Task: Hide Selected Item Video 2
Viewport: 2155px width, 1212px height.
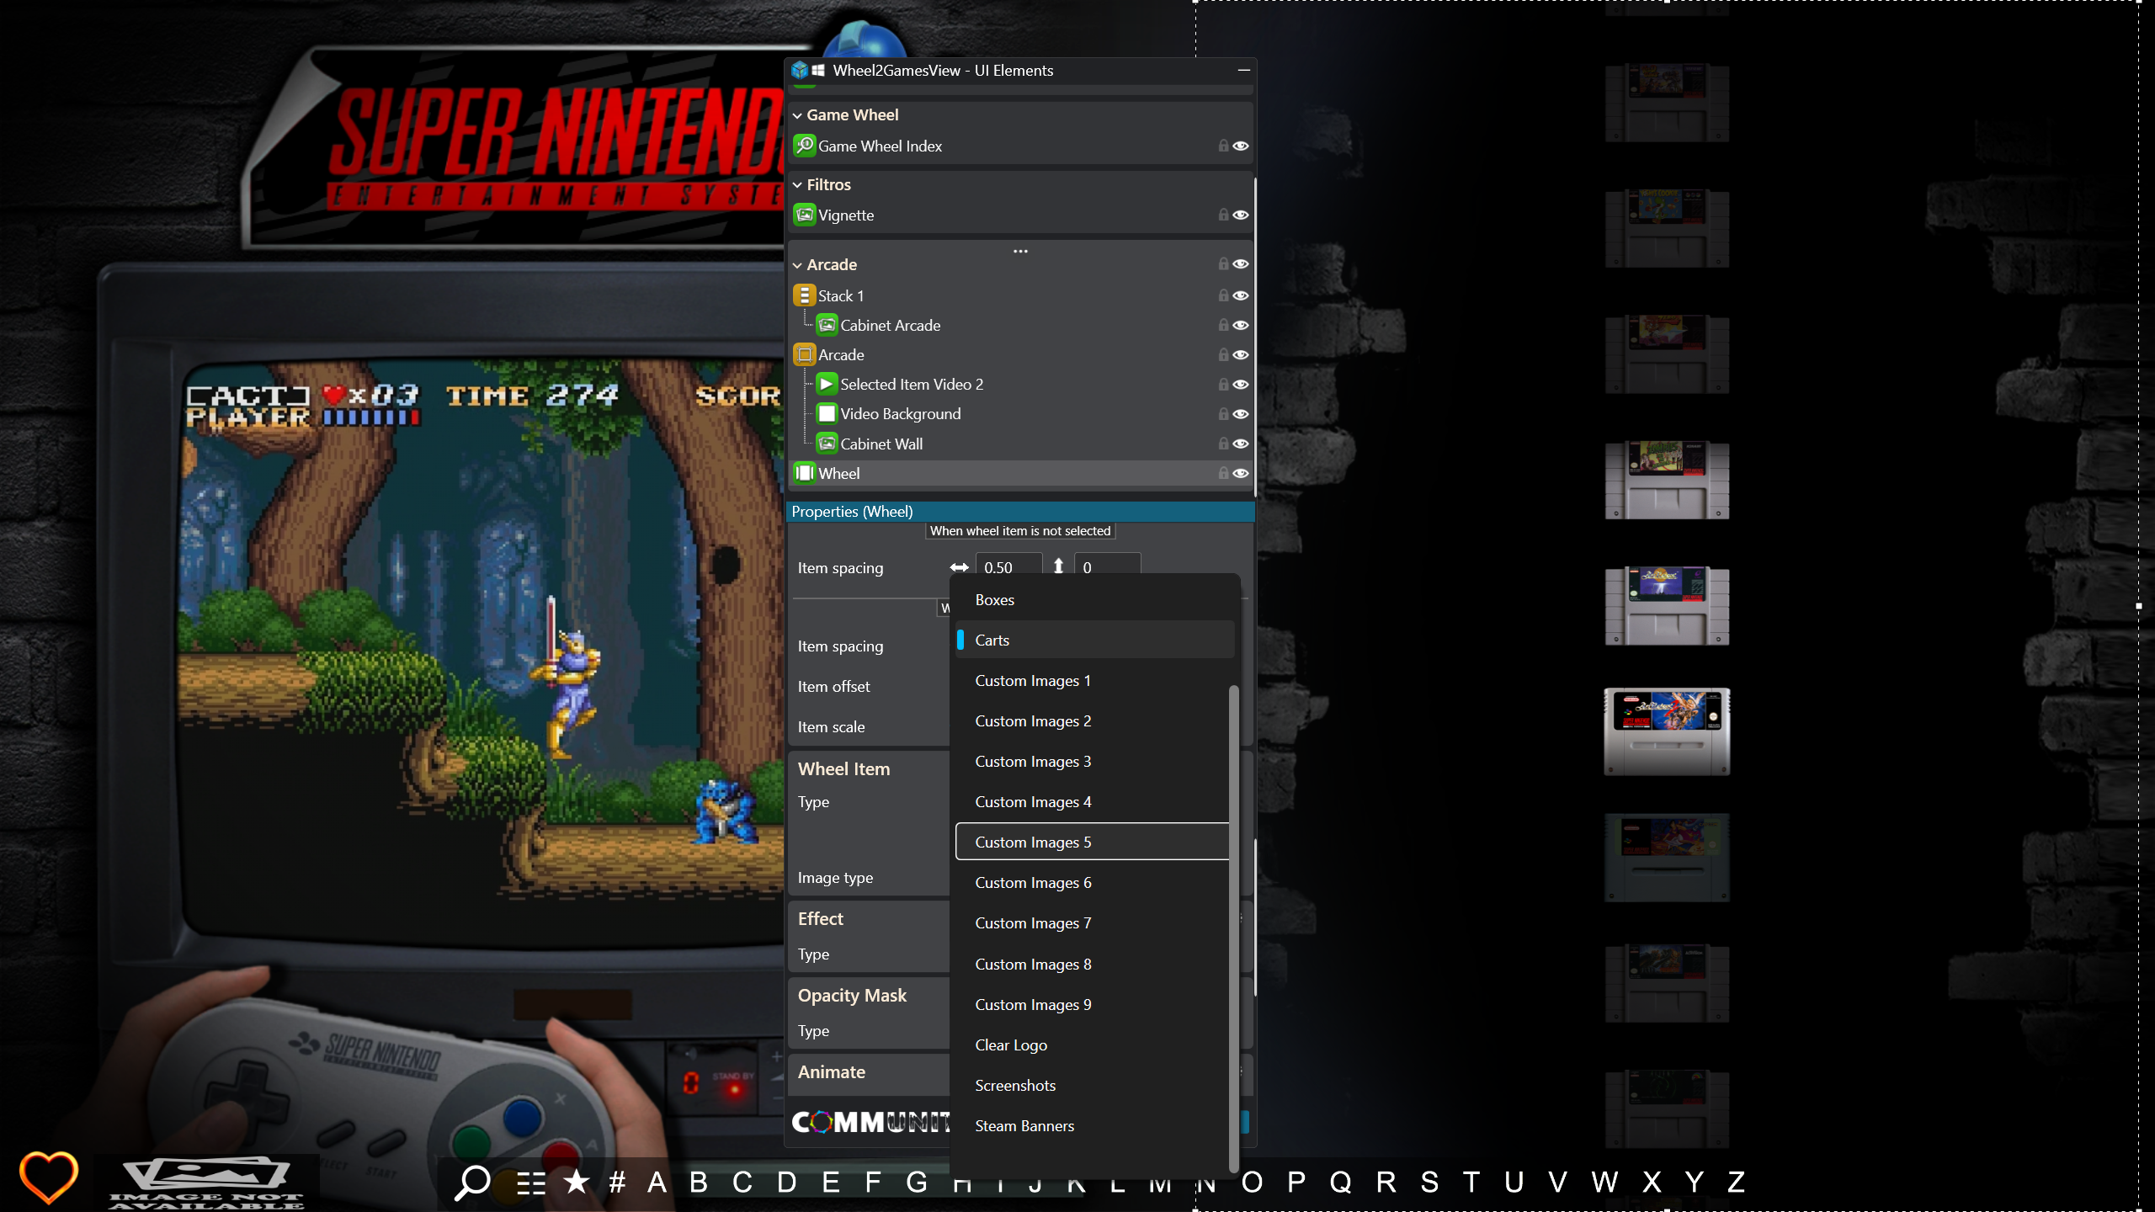Action: 1241,384
